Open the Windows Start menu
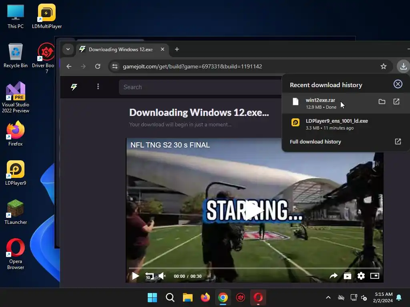The image size is (410, 307). pyautogui.click(x=152, y=297)
